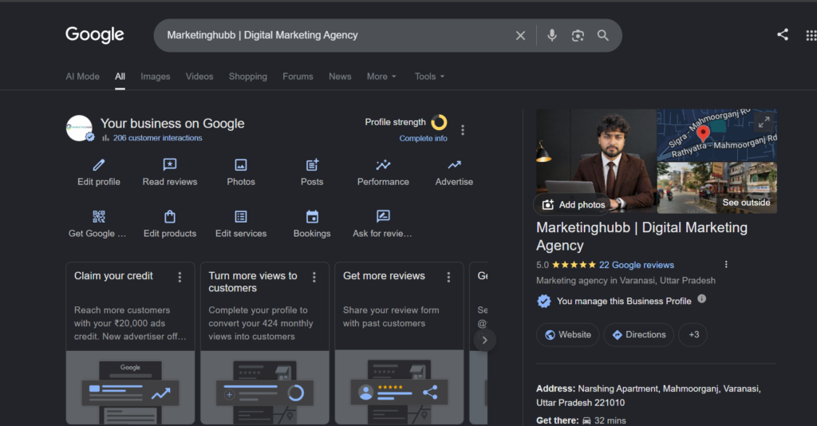Click the Website button
Viewport: 817px width, 426px height.
click(567, 335)
